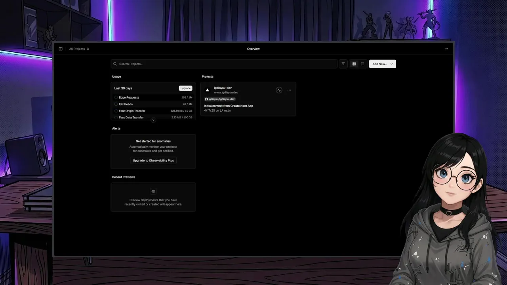Open the igdiaysu/igdiaysu-dev GitHub repo badge
This screenshot has width=507, height=285.
[220, 99]
